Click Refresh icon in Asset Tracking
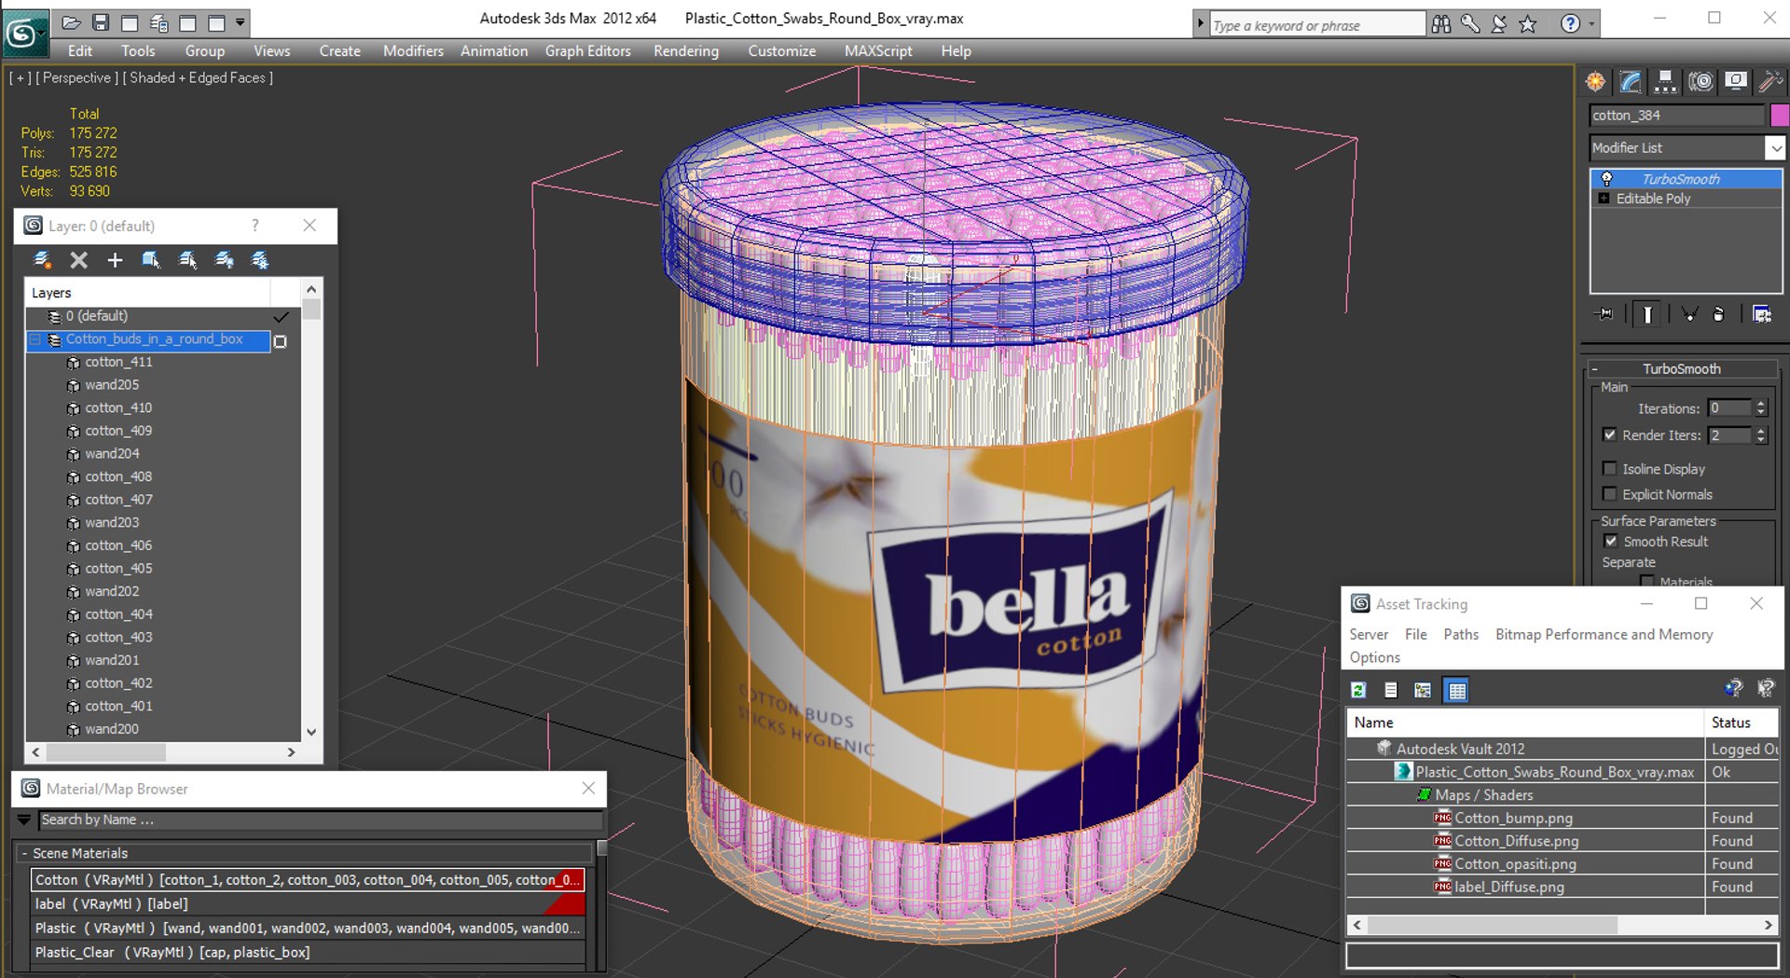Viewport: 1790px width, 978px height. [1358, 690]
